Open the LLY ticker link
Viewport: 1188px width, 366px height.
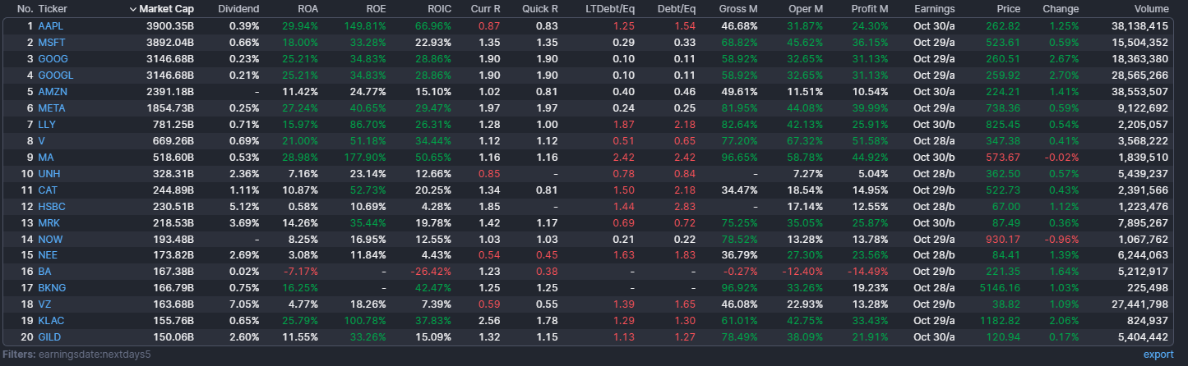pyautogui.click(x=47, y=124)
